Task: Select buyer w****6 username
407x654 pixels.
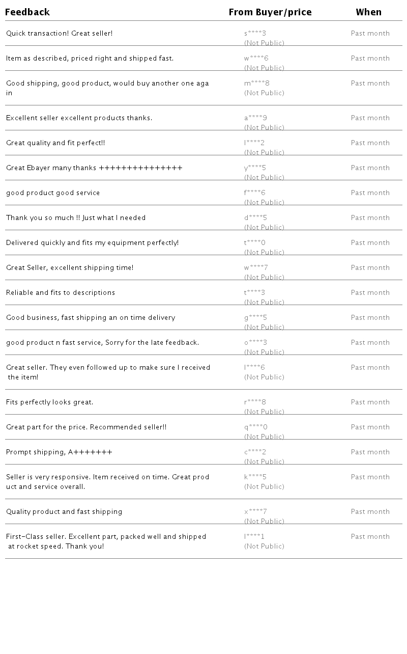Action: tap(256, 59)
